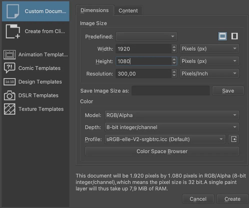
Task: Open the width units dropdown showing Pixels
Action: [x=209, y=49]
